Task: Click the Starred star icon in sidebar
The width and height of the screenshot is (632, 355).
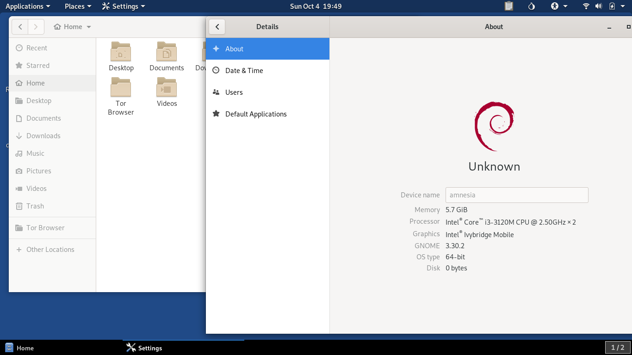Action: 19,66
